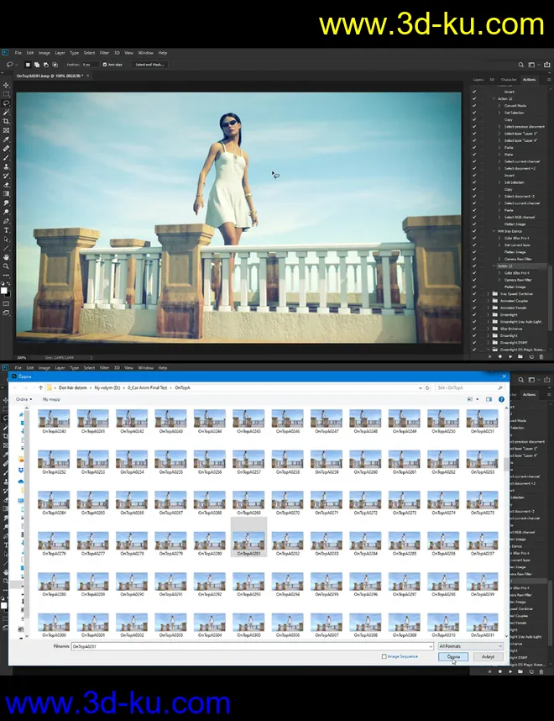
Task: Switch to the Layers panel tab
Action: pyautogui.click(x=478, y=80)
